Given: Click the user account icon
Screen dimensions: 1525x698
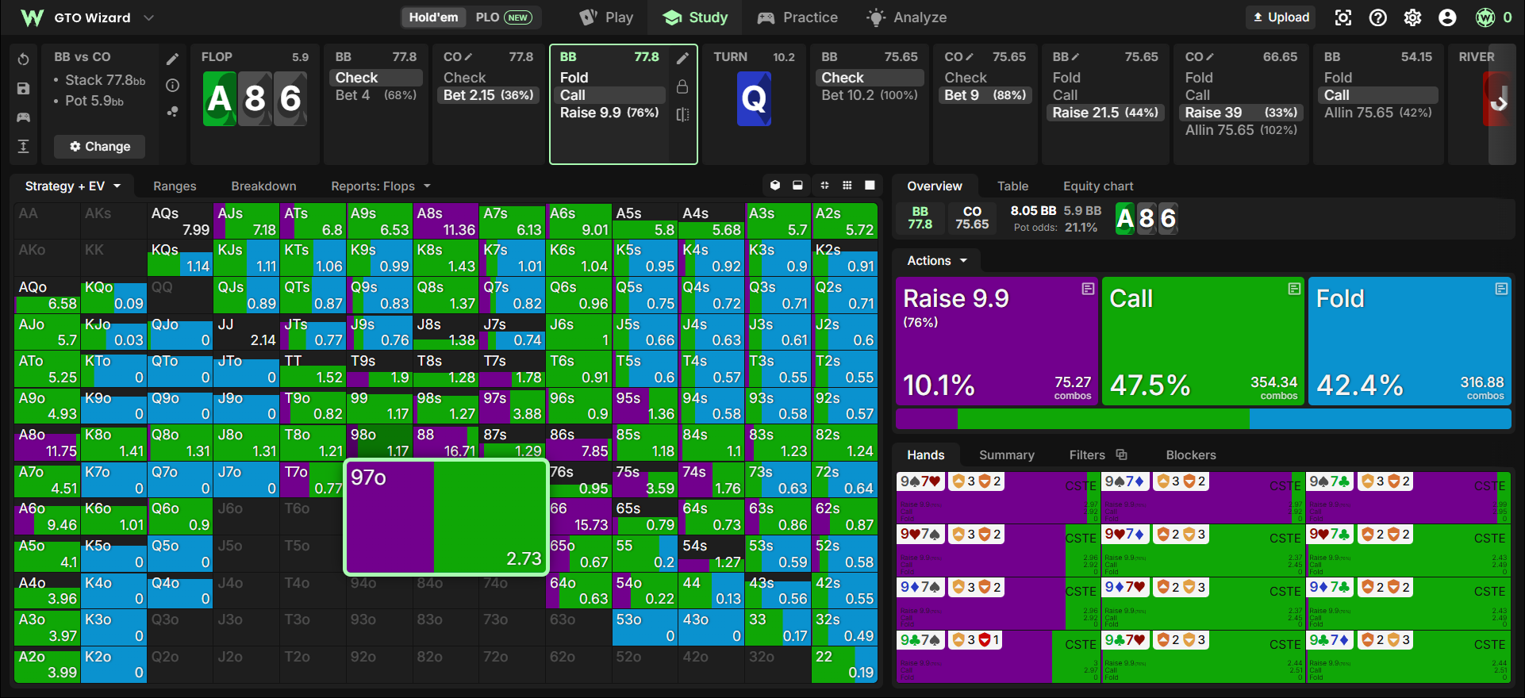Looking at the screenshot, I should [1447, 17].
